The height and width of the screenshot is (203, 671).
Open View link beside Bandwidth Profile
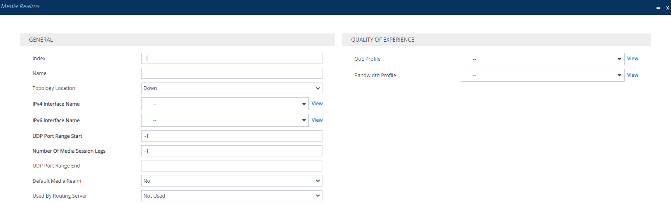[x=633, y=75]
